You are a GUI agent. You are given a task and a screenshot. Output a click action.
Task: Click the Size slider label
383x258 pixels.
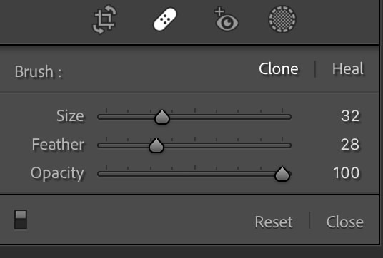pyautogui.click(x=70, y=116)
